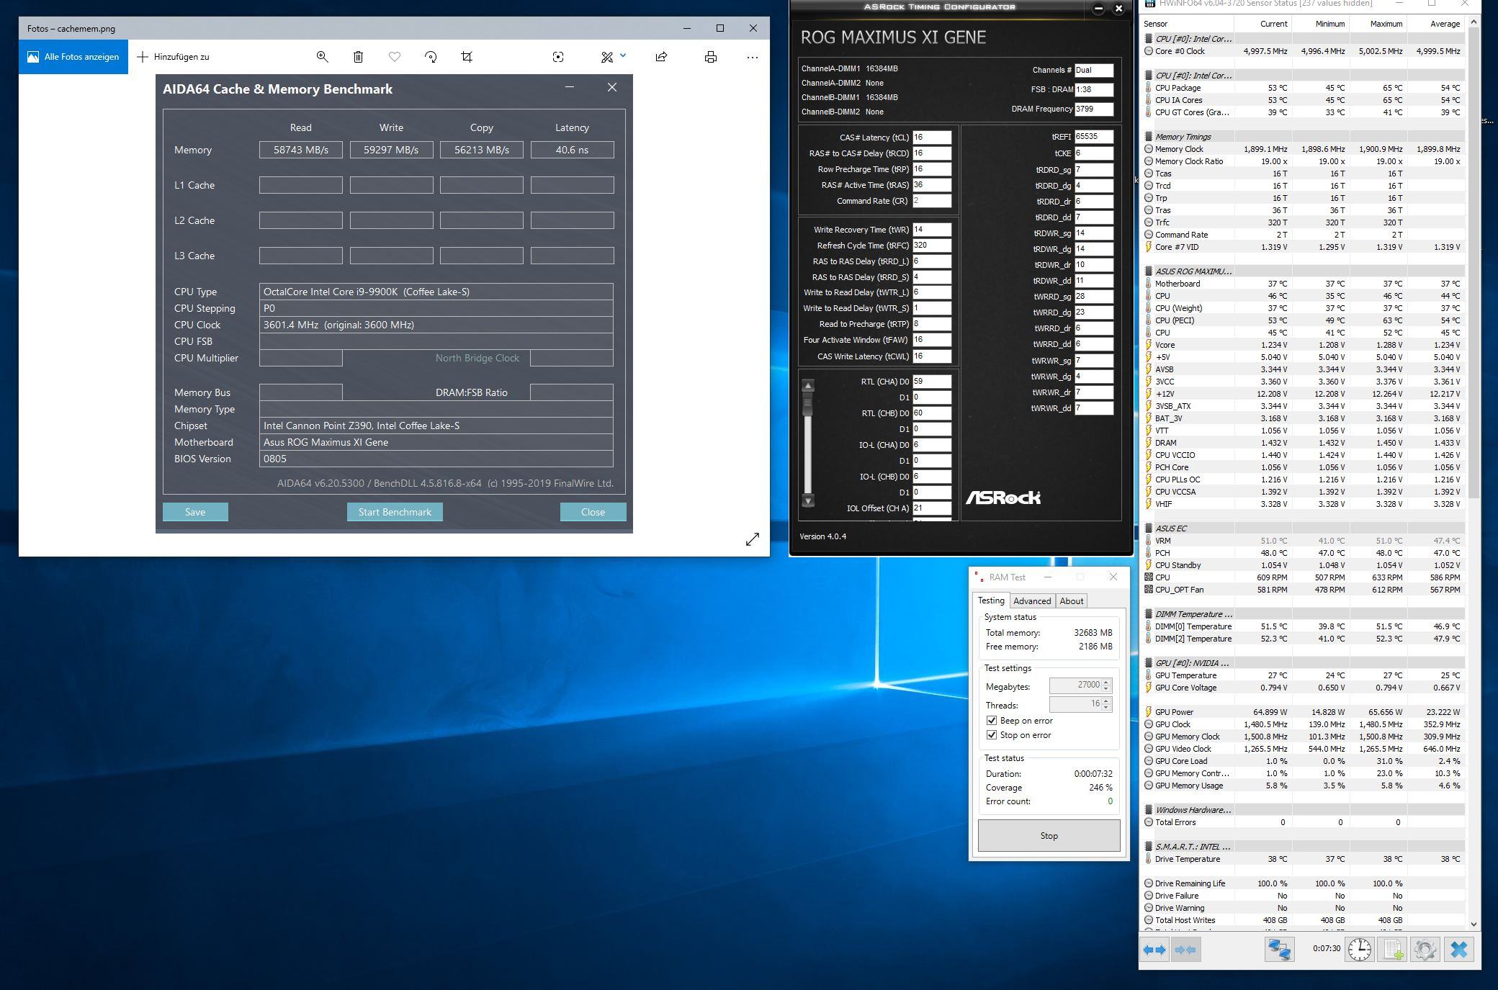The width and height of the screenshot is (1498, 990).
Task: Select the crop tool icon
Action: (x=467, y=57)
